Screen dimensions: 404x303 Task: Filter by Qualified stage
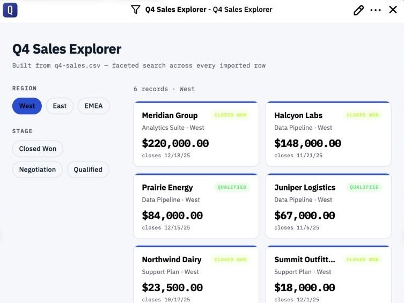(88, 169)
